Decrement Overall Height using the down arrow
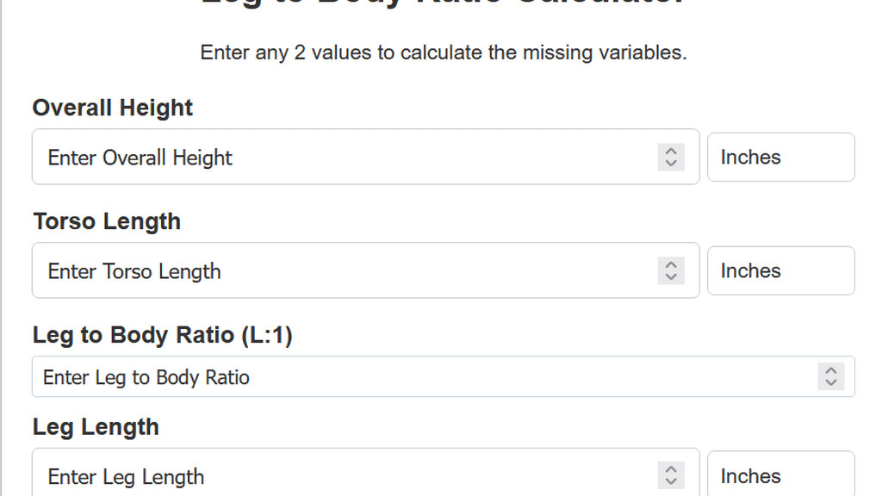The width and height of the screenshot is (882, 496). pos(671,163)
